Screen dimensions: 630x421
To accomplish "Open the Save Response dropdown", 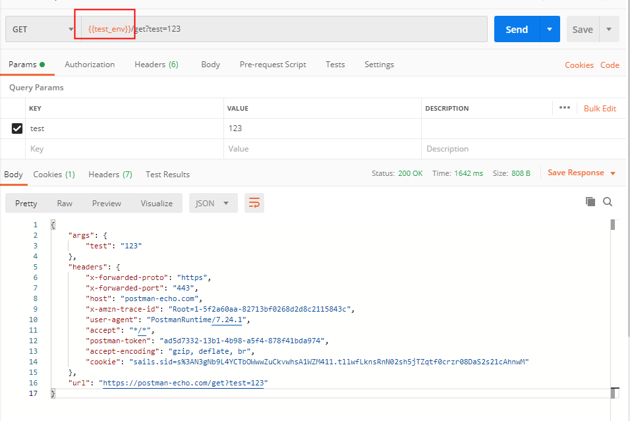I will coord(581,173).
